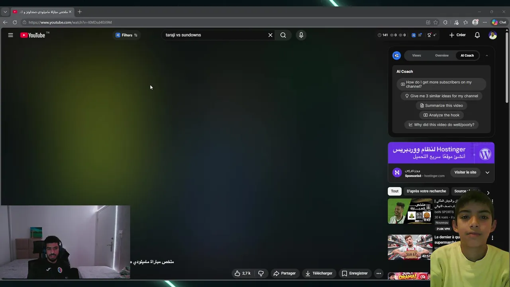Click the Partager share button
The image size is (510, 287).
coord(284,273)
